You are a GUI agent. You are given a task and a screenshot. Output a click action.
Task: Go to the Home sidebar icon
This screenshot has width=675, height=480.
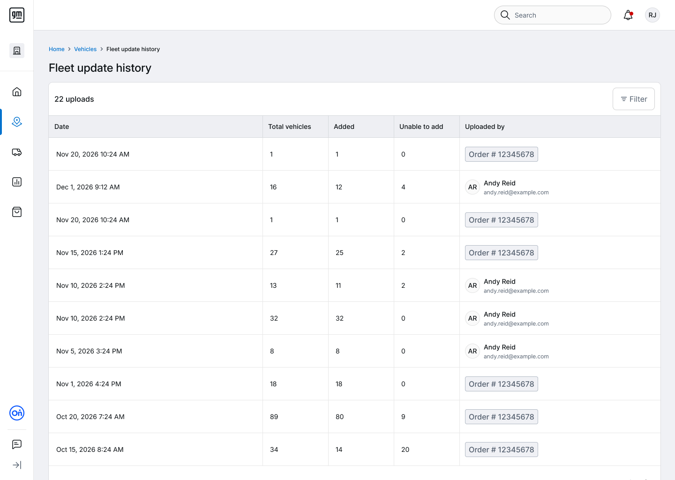click(17, 92)
